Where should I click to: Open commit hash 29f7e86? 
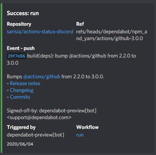16,56
